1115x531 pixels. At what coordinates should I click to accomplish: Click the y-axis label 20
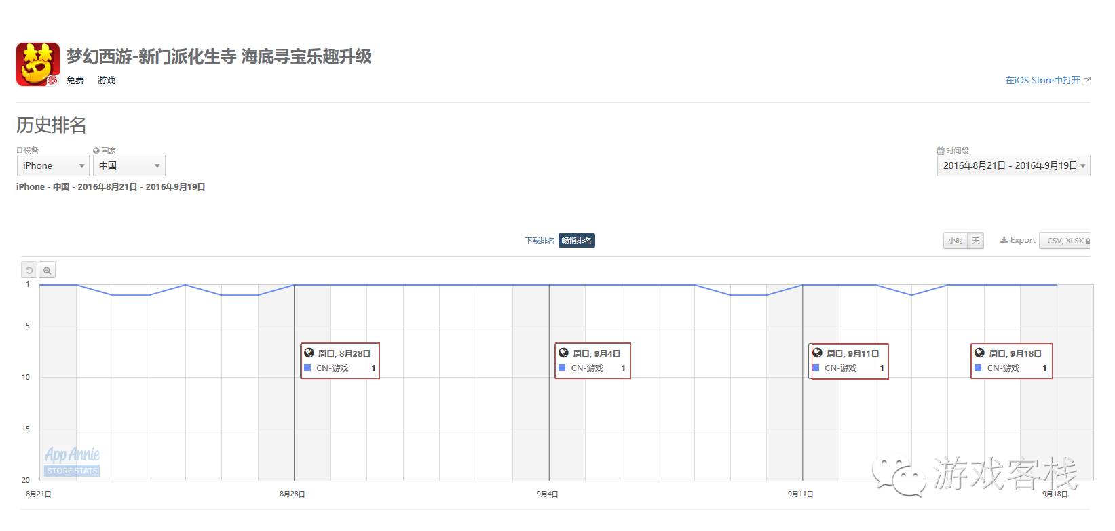coord(26,480)
